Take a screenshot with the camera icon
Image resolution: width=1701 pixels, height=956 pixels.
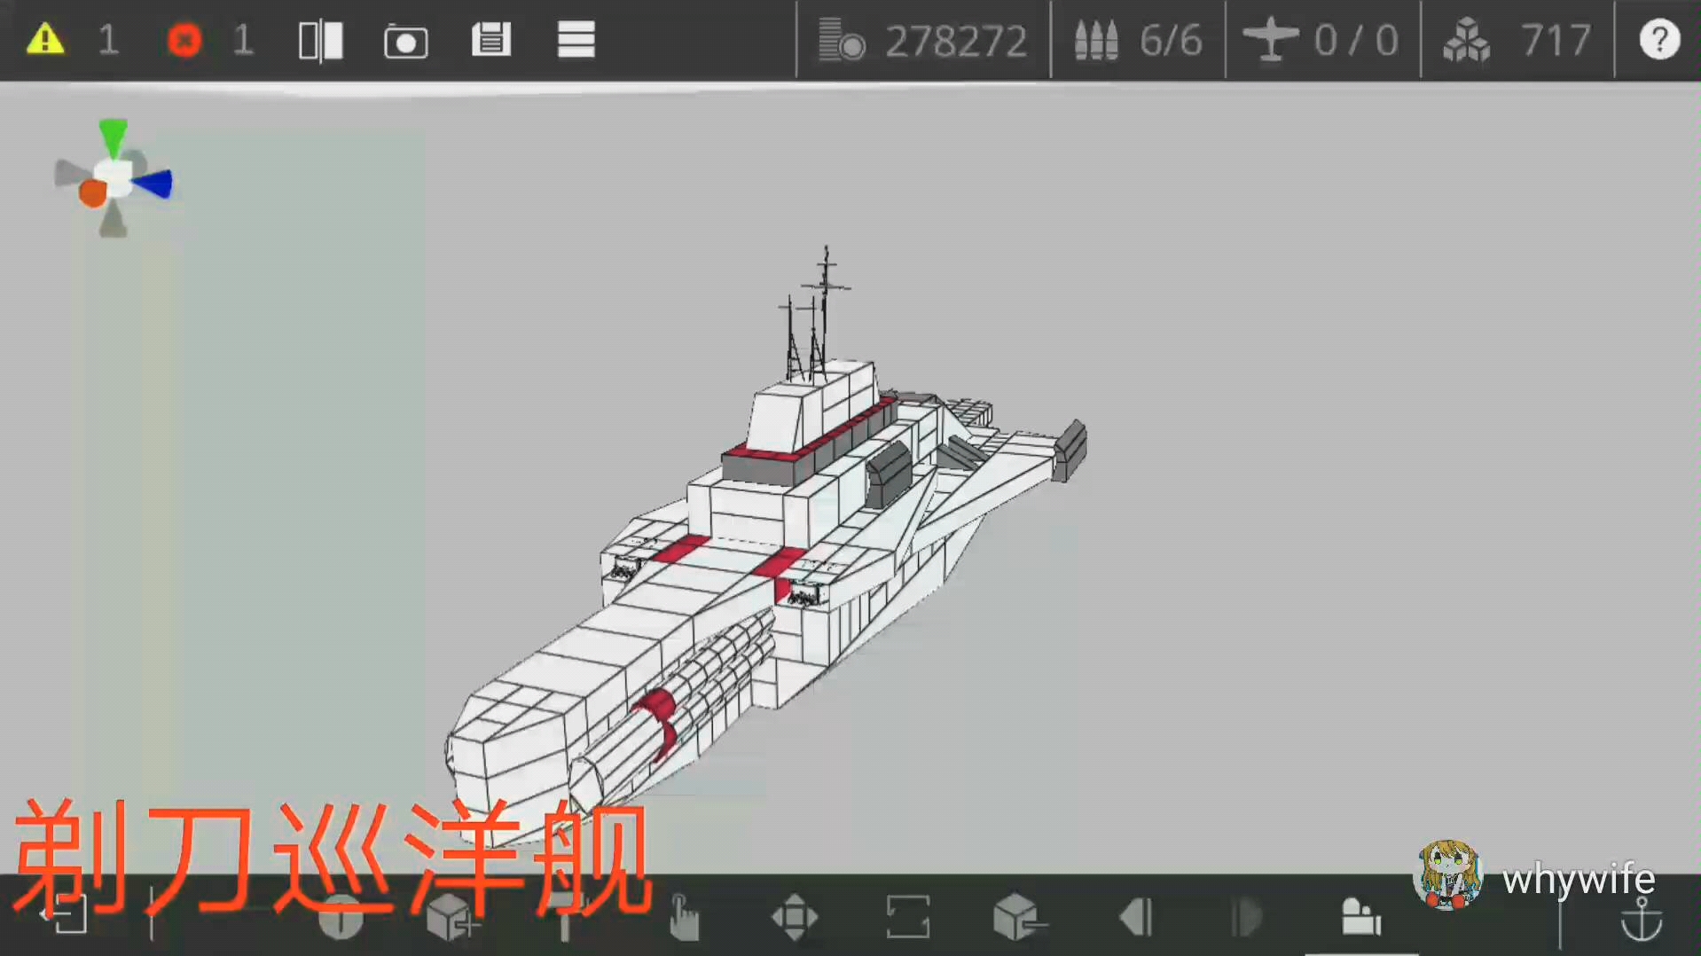405,42
